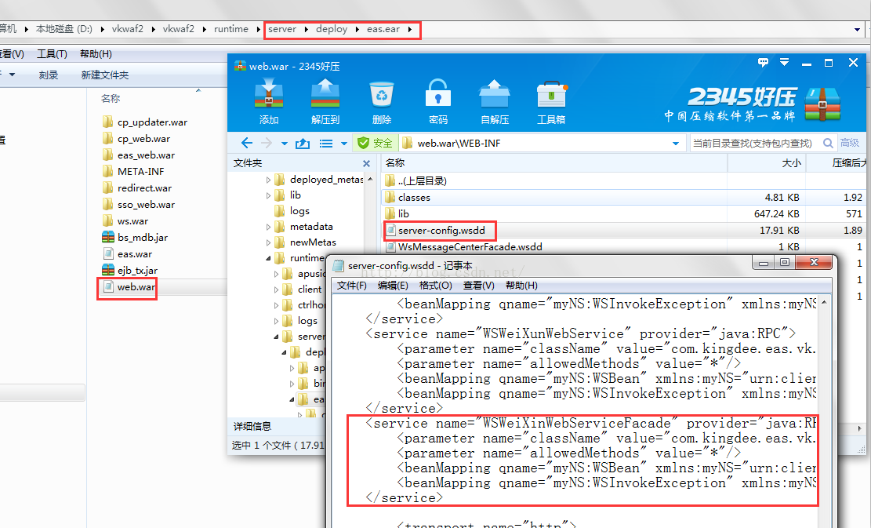Click the 添加 (Add) icon in 2345好压

tap(269, 100)
